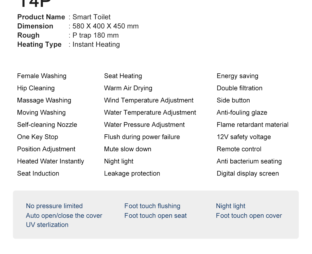Click the 'Energy saving' feature text
The height and width of the screenshot is (254, 312).
pos(237,76)
